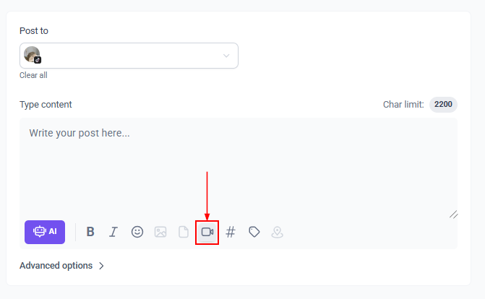This screenshot has height=299, width=485.
Task: Open the emoji picker
Action: 137,232
